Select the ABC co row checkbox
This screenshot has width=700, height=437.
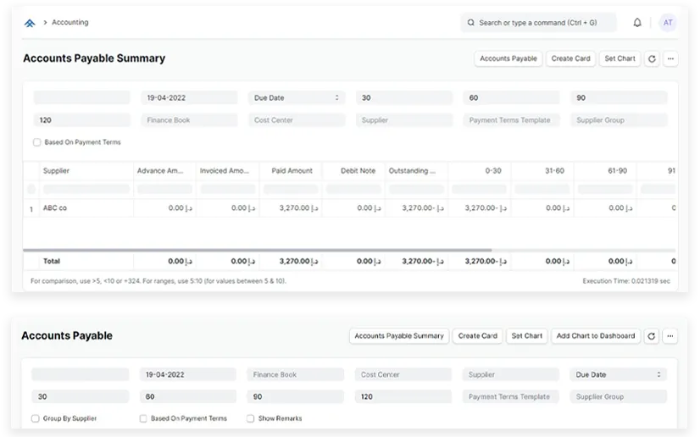[31, 208]
